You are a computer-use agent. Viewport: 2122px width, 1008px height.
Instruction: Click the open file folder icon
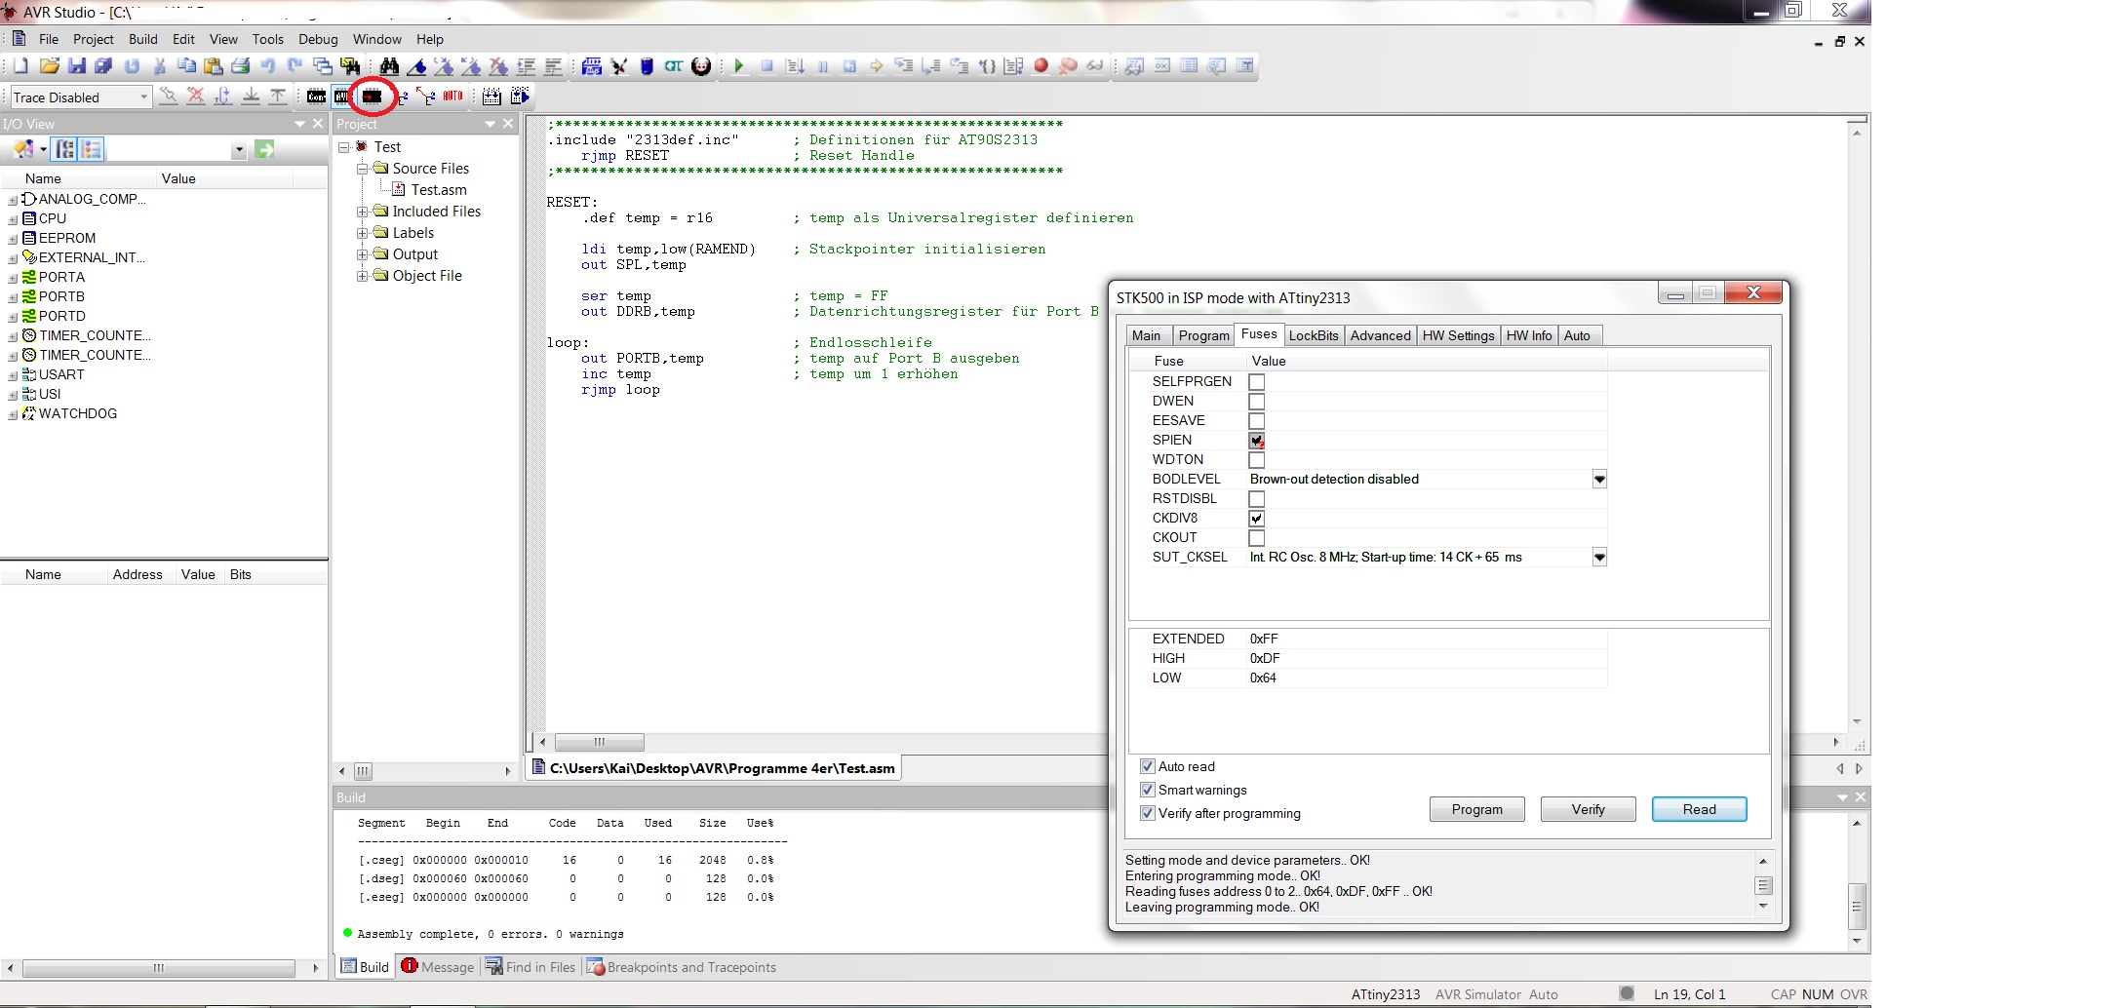tap(49, 65)
